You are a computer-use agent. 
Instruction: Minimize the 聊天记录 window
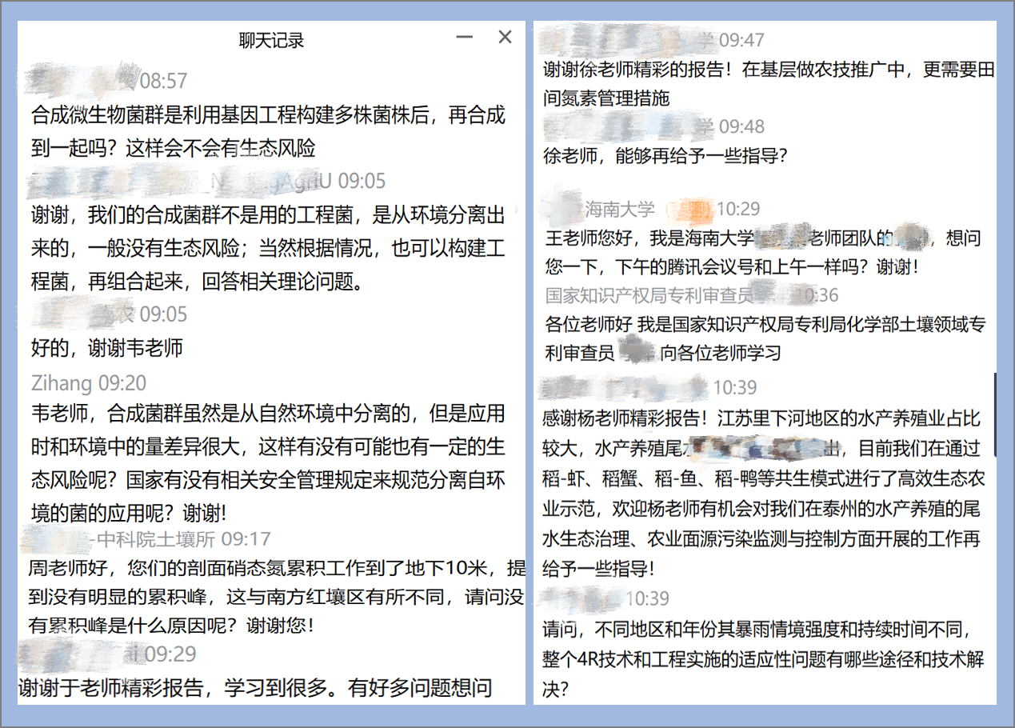tap(465, 38)
